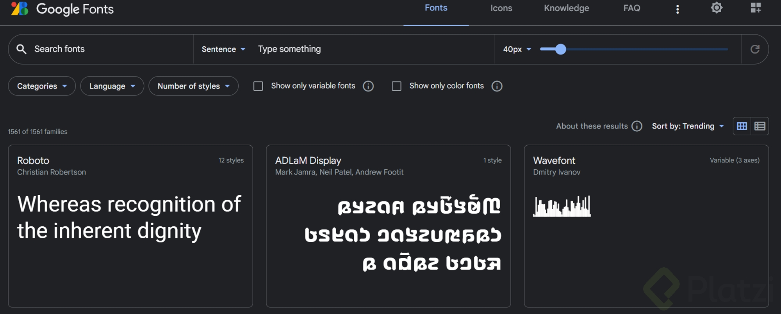Go to the Knowledge tab
Viewport: 781px width, 314px height.
(x=566, y=8)
